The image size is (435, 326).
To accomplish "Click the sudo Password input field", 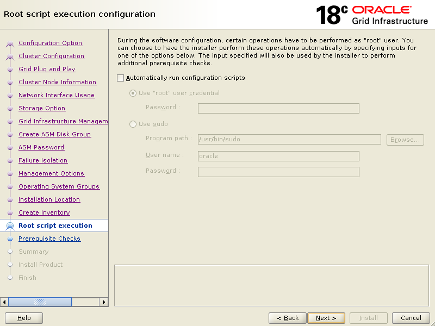I will click(x=278, y=172).
